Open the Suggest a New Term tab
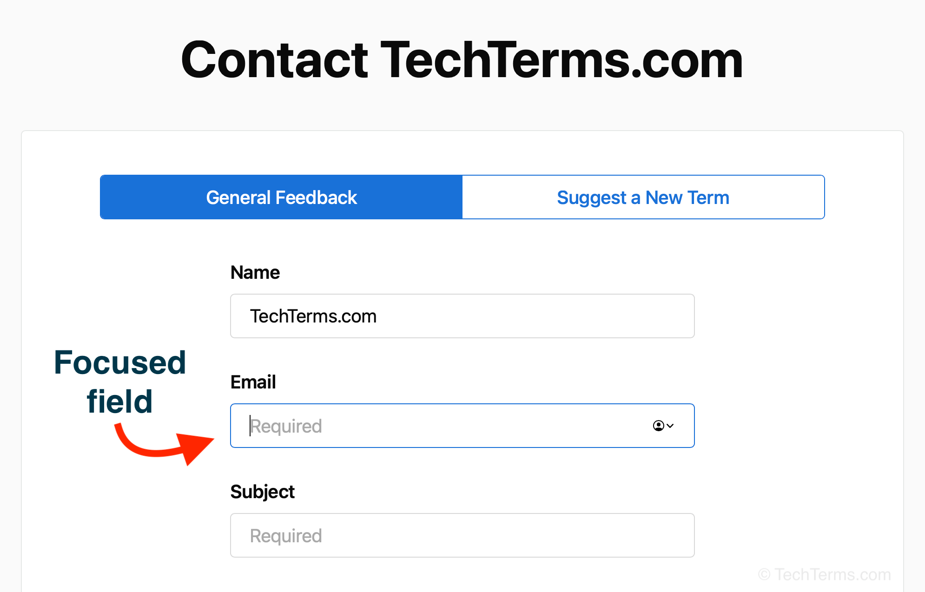 [643, 197]
